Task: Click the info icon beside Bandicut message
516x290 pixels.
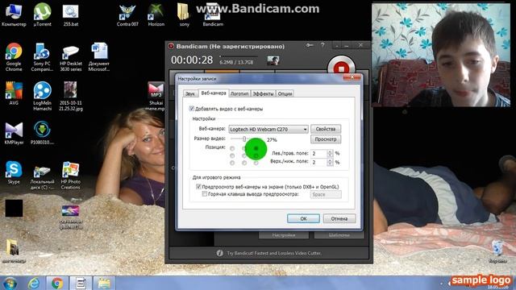Action: coord(220,253)
